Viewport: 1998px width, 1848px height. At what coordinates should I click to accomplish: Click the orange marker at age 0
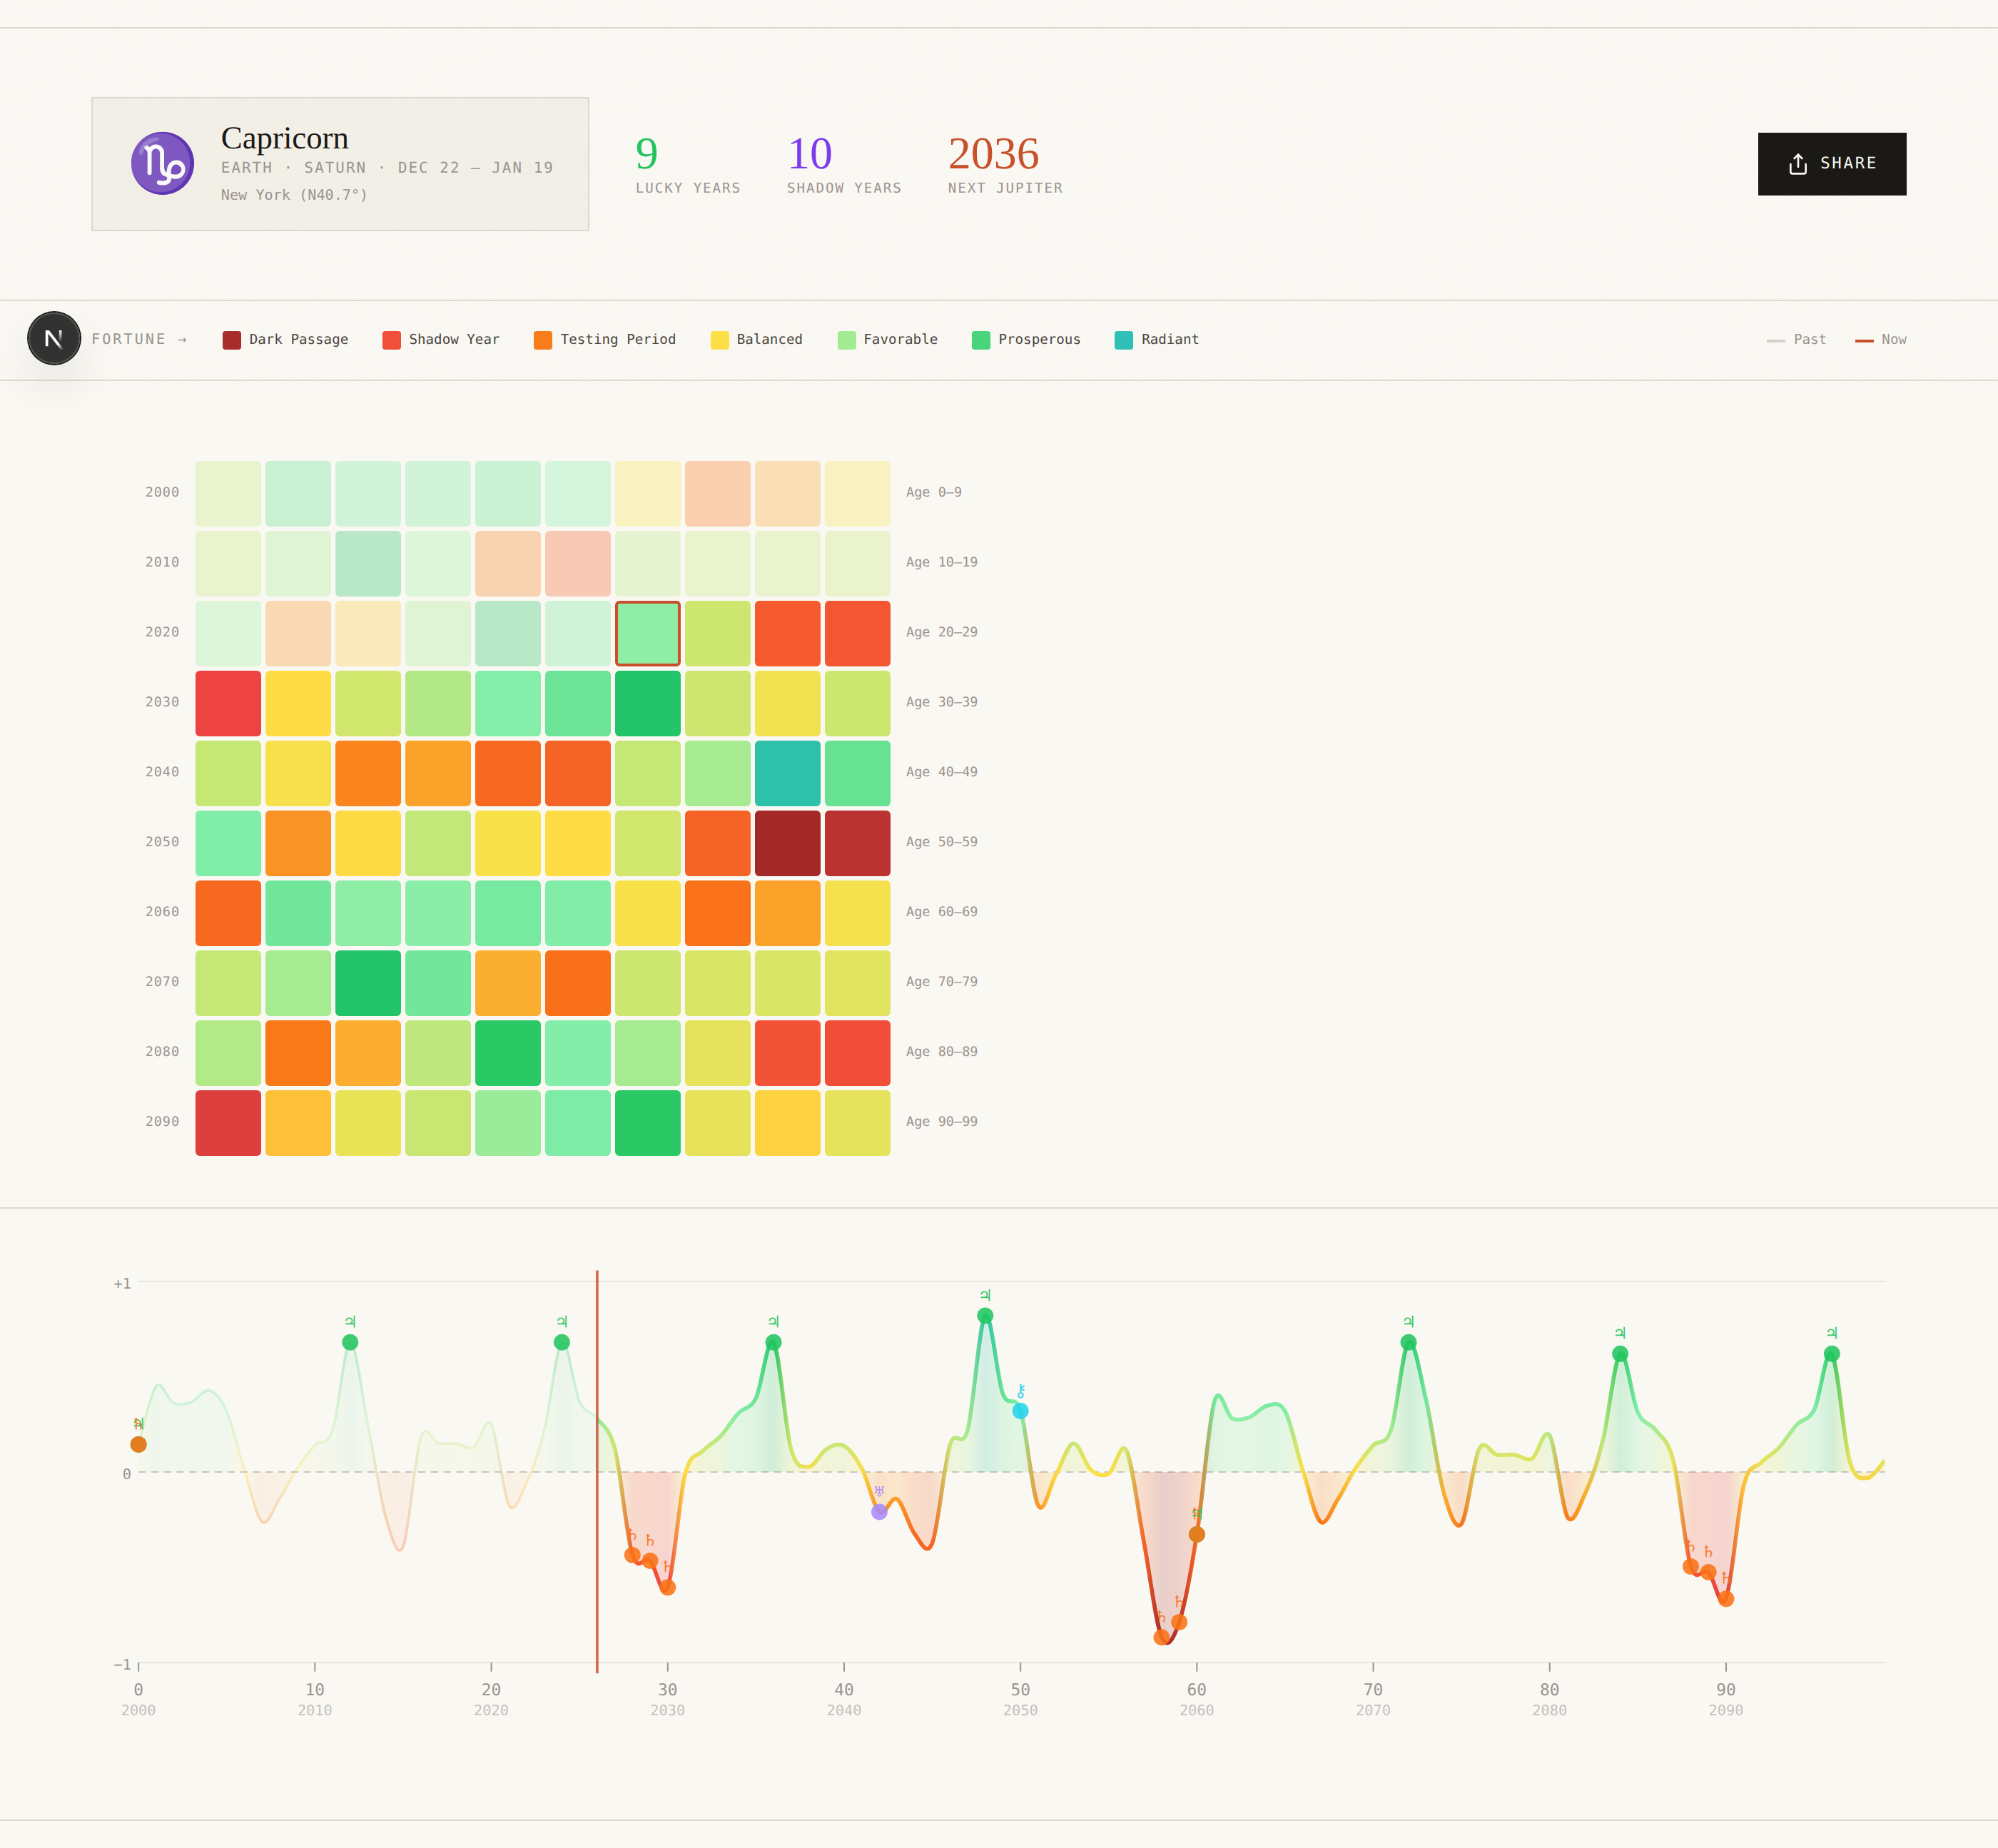click(x=139, y=1444)
